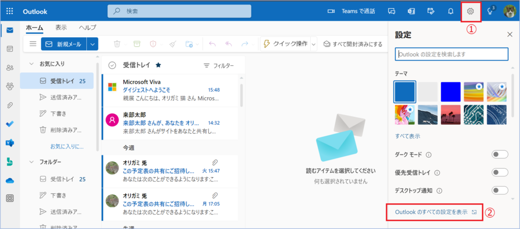
Task: Open the settings gear icon
Action: click(x=470, y=11)
